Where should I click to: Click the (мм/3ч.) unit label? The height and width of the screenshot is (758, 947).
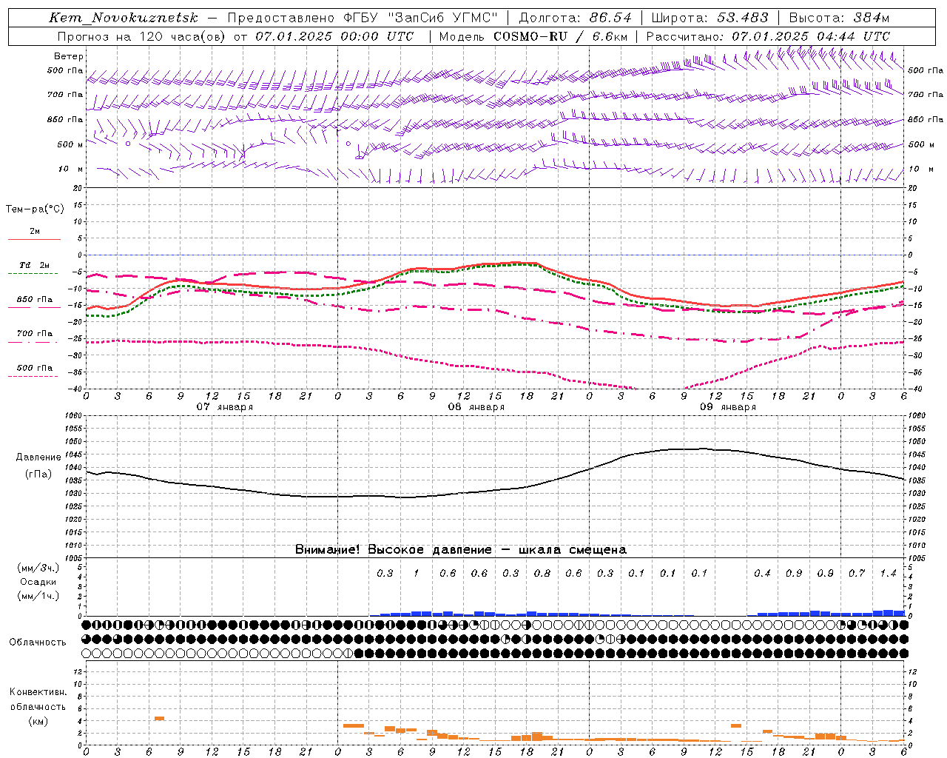(38, 568)
